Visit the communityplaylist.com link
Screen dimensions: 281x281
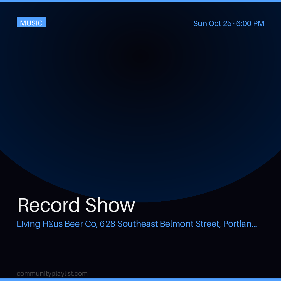coord(52,274)
